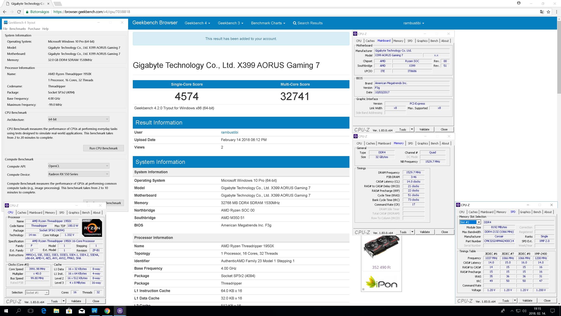Click Geekbench Browser home link
This screenshot has height=316, width=561.
click(155, 23)
